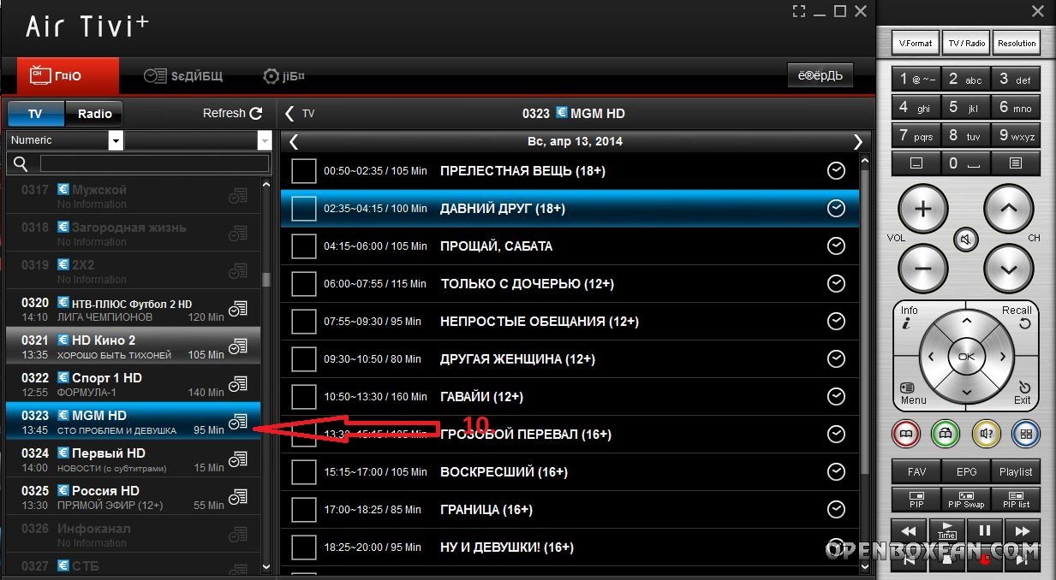Image resolution: width=1056 pixels, height=580 pixels.
Task: Set timer clock for ДАВНИЙ ДРУГ
Action: 836,209
